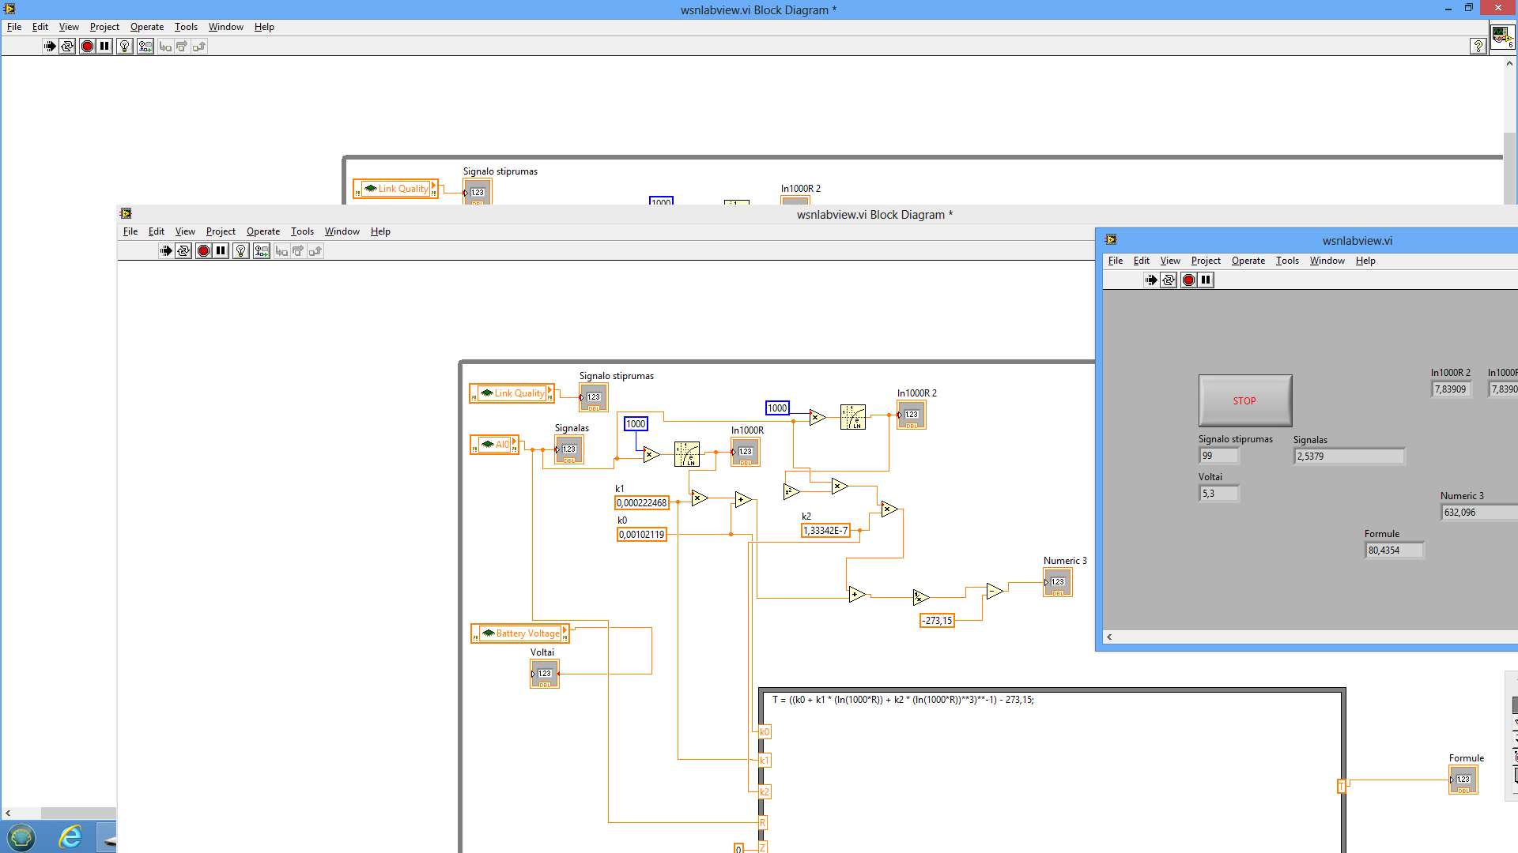Click the -273.15 offset constant node
This screenshot has width=1518, height=853.
(936, 620)
